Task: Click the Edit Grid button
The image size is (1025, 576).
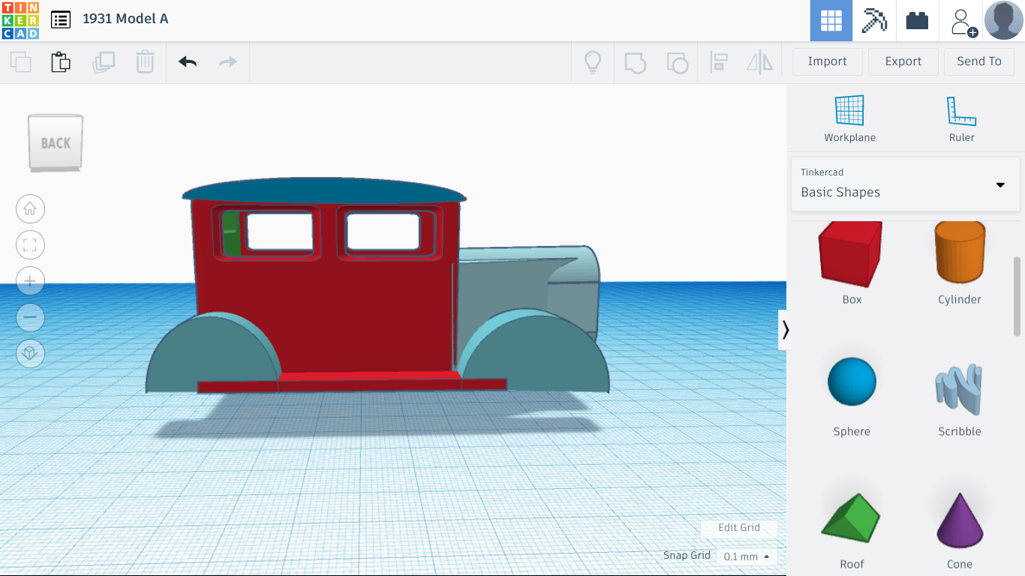Action: tap(738, 527)
